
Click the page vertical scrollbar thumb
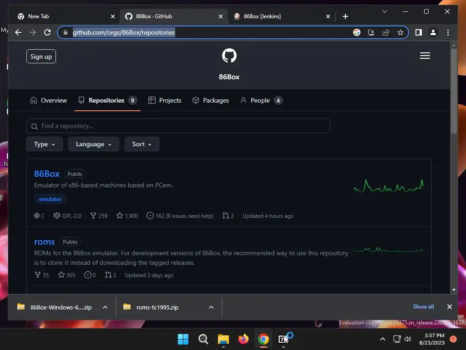coord(454,91)
